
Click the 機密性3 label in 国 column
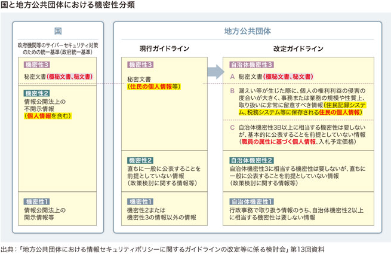[37, 65]
